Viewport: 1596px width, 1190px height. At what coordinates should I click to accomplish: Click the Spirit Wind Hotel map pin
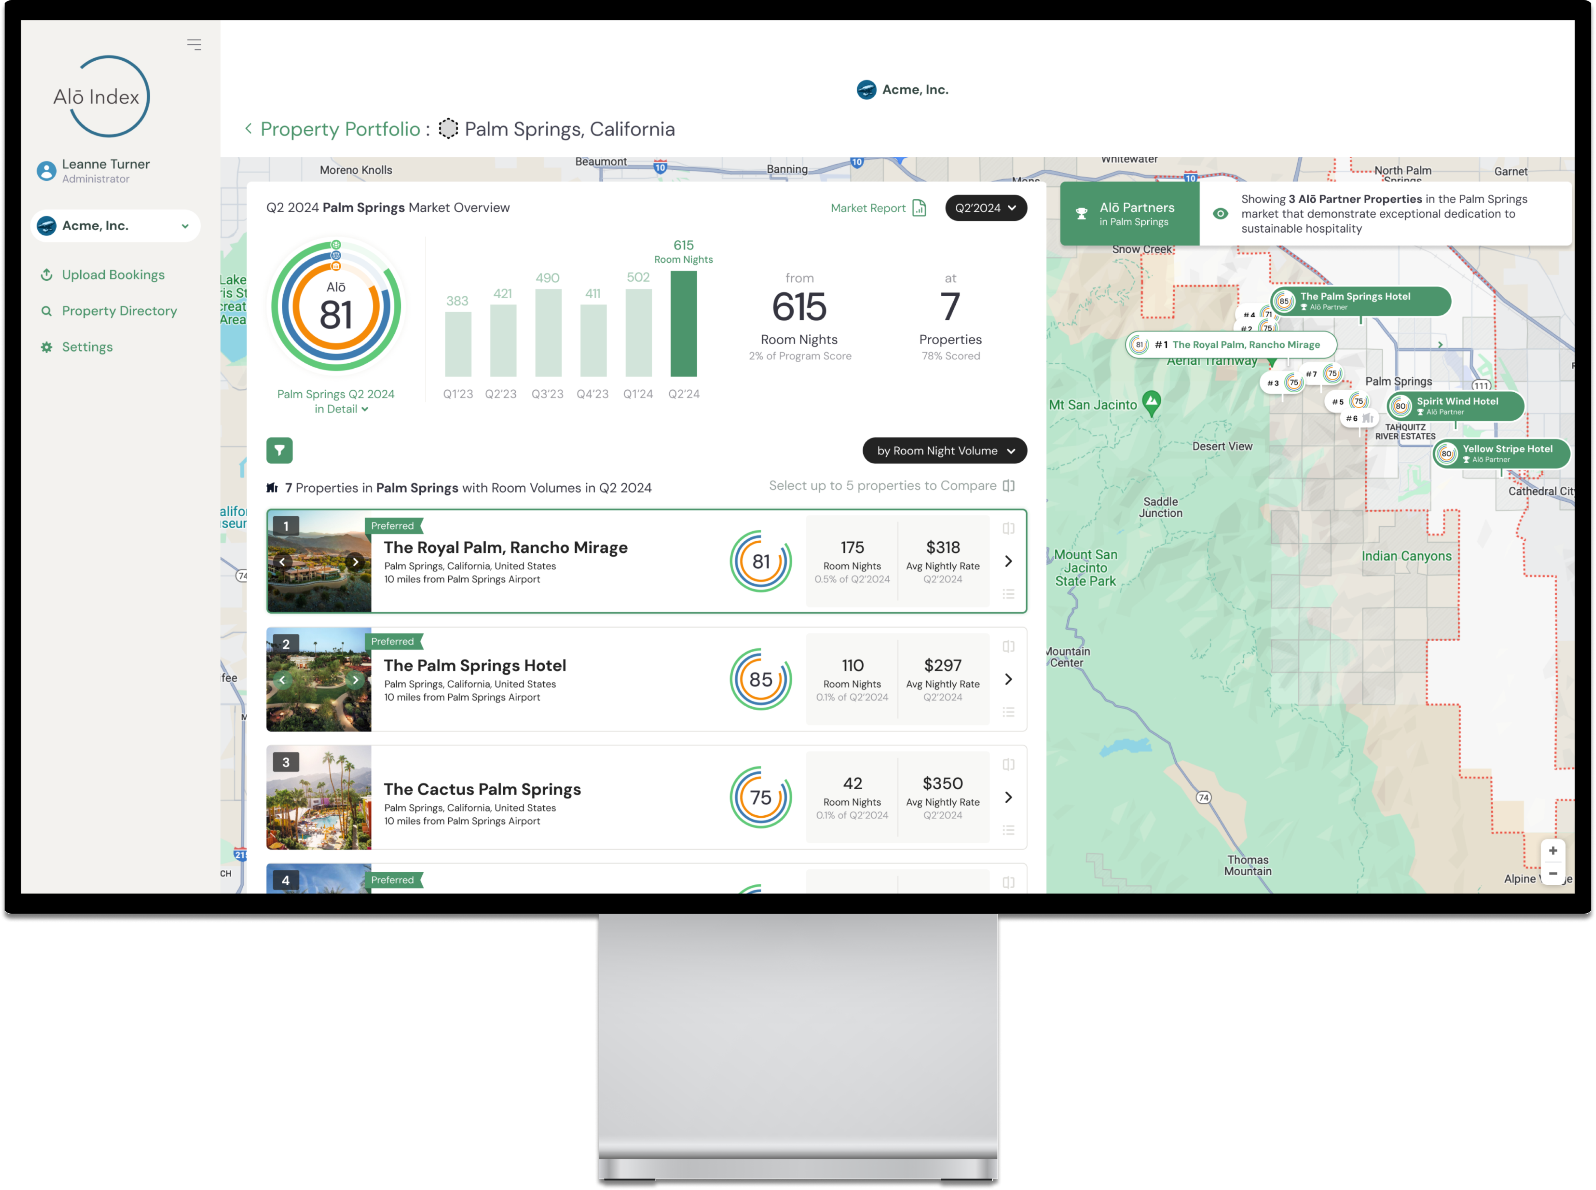(x=1455, y=406)
